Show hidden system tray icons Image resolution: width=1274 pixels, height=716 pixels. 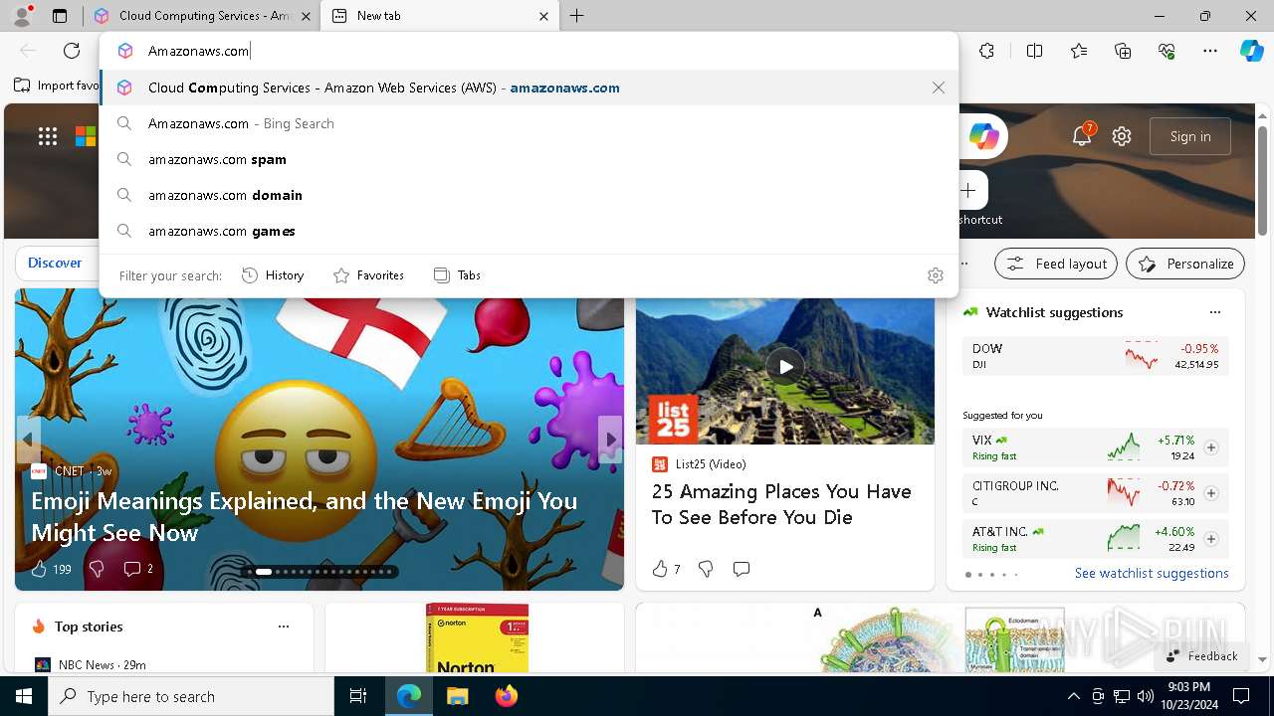1073,696
